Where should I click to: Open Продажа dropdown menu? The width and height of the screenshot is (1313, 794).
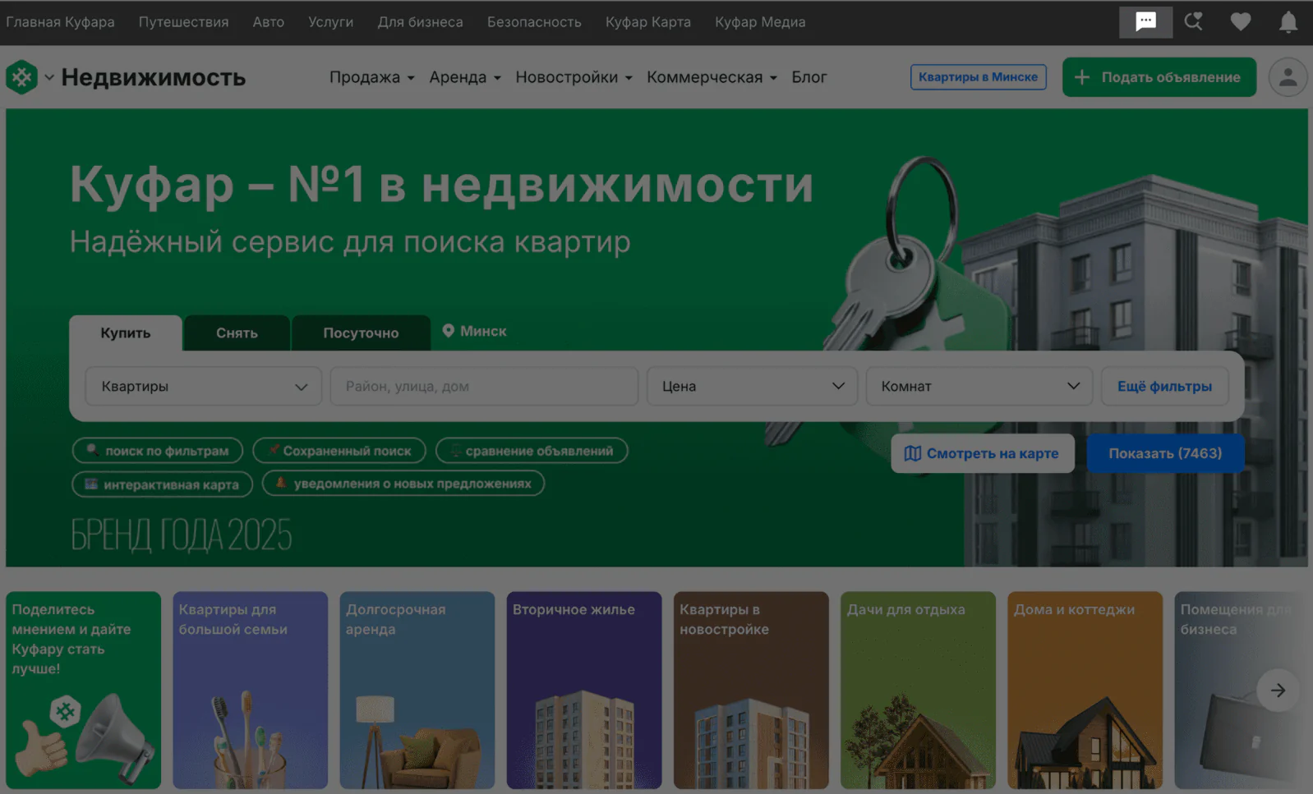[371, 77]
